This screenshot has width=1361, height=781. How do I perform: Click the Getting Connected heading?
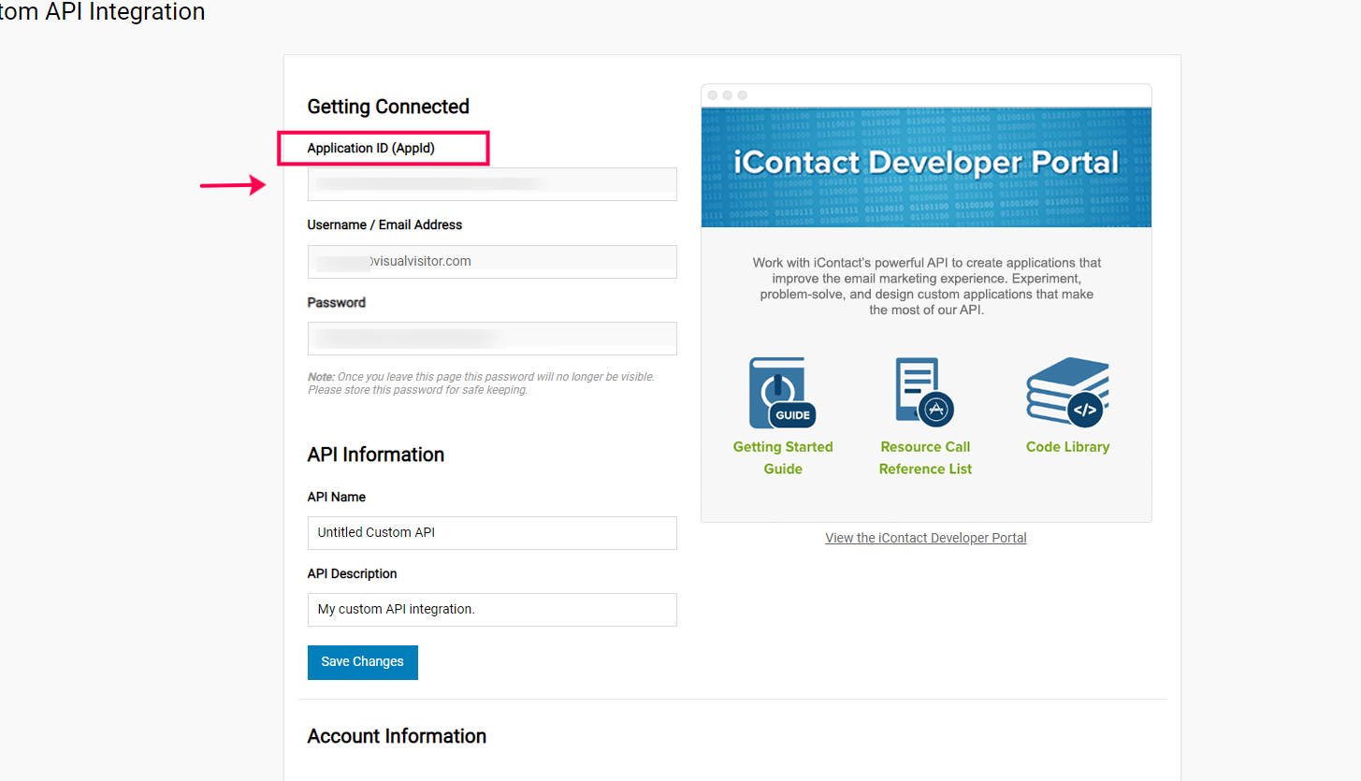pos(388,107)
